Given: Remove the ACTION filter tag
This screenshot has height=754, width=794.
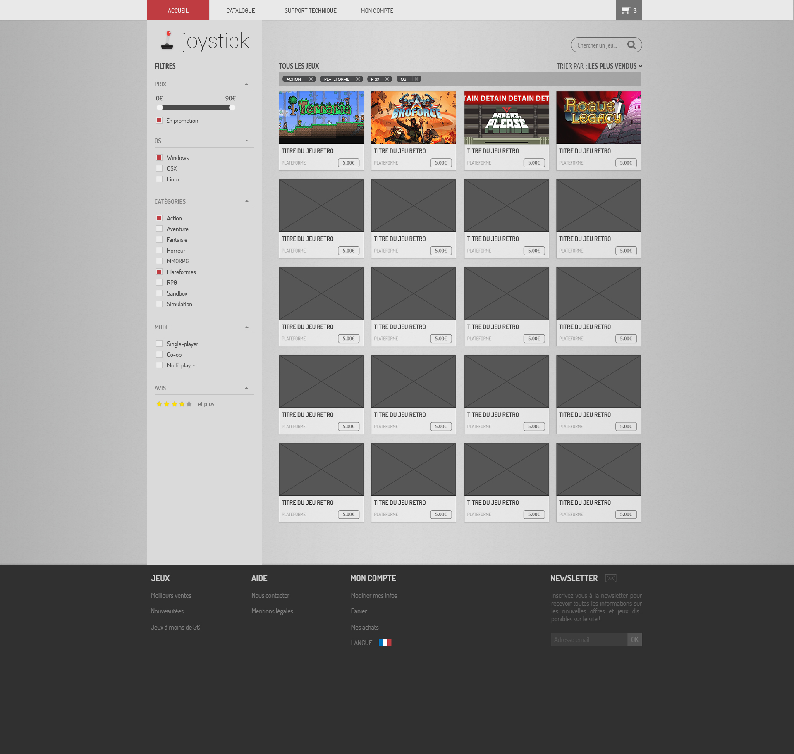Looking at the screenshot, I should pyautogui.click(x=311, y=79).
